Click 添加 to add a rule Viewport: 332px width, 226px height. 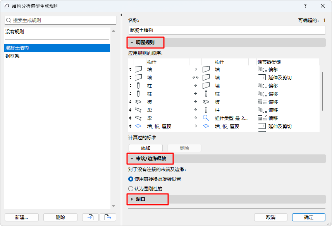tap(145, 148)
